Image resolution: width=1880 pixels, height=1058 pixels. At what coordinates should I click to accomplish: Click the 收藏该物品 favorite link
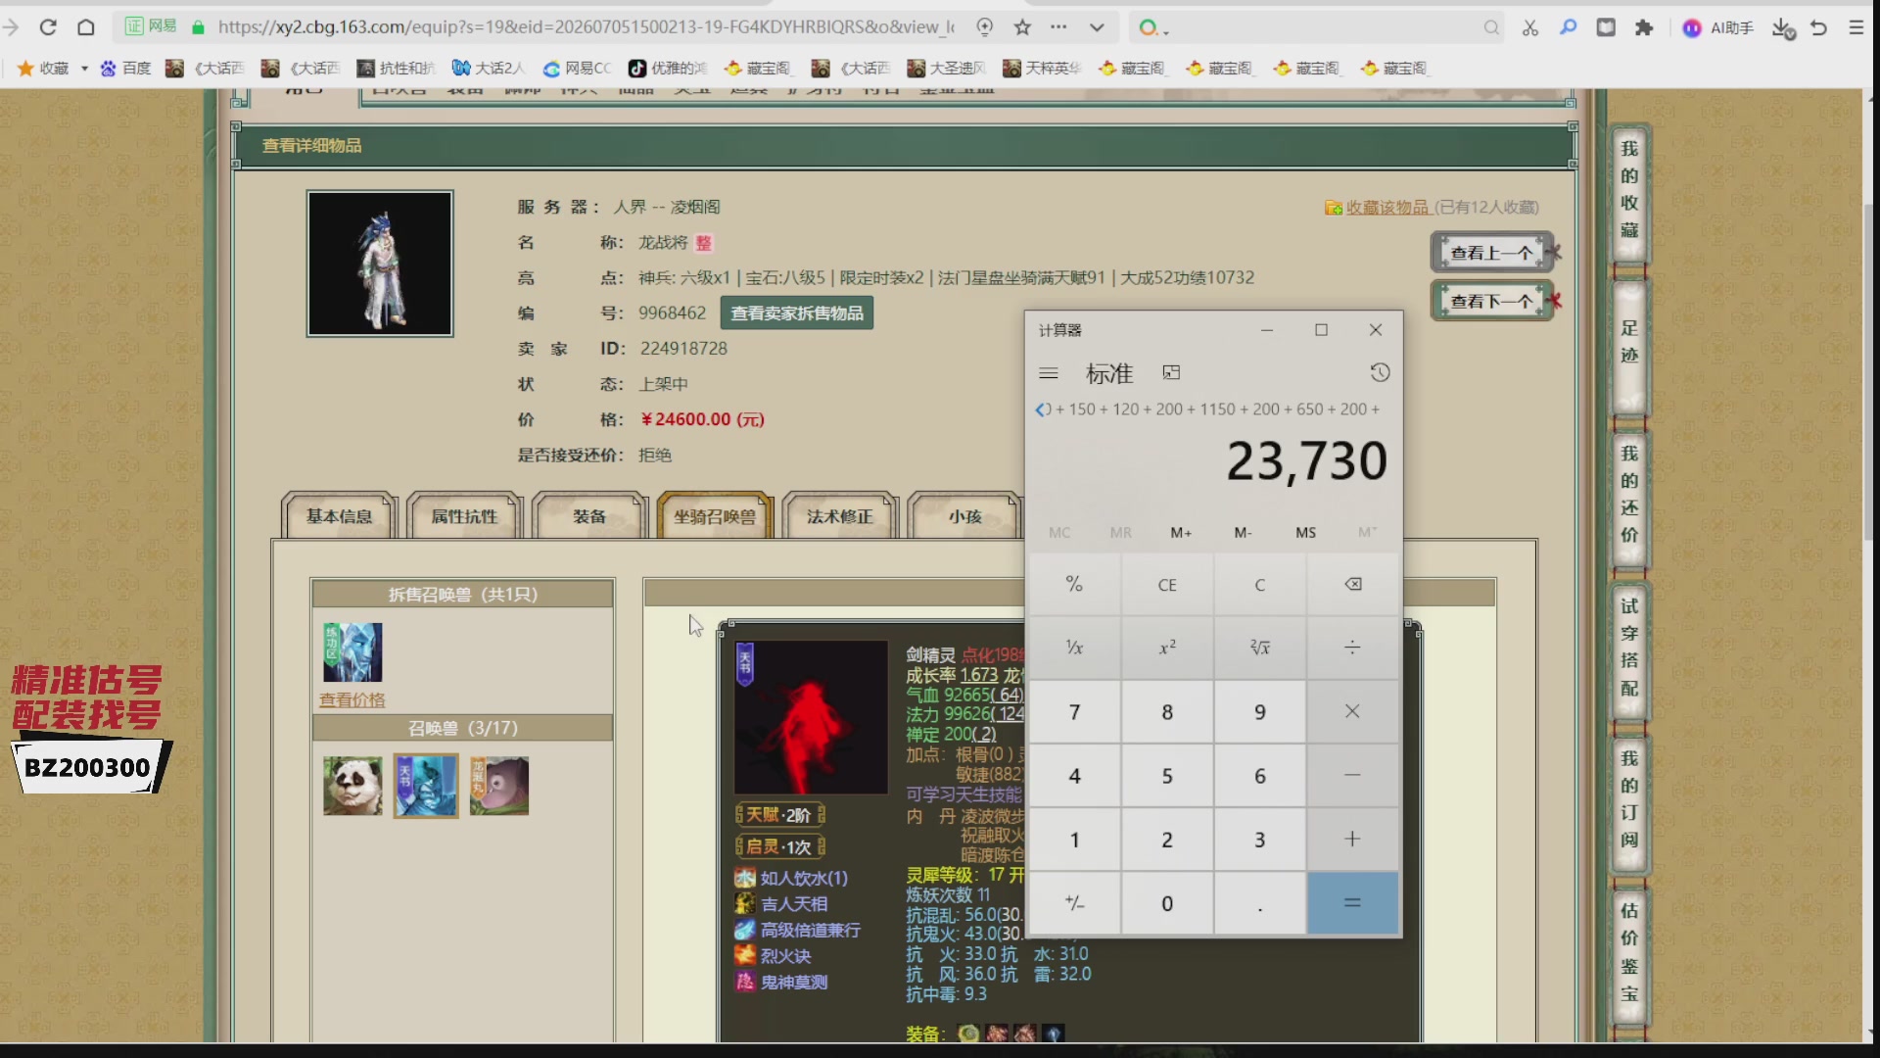pos(1386,208)
